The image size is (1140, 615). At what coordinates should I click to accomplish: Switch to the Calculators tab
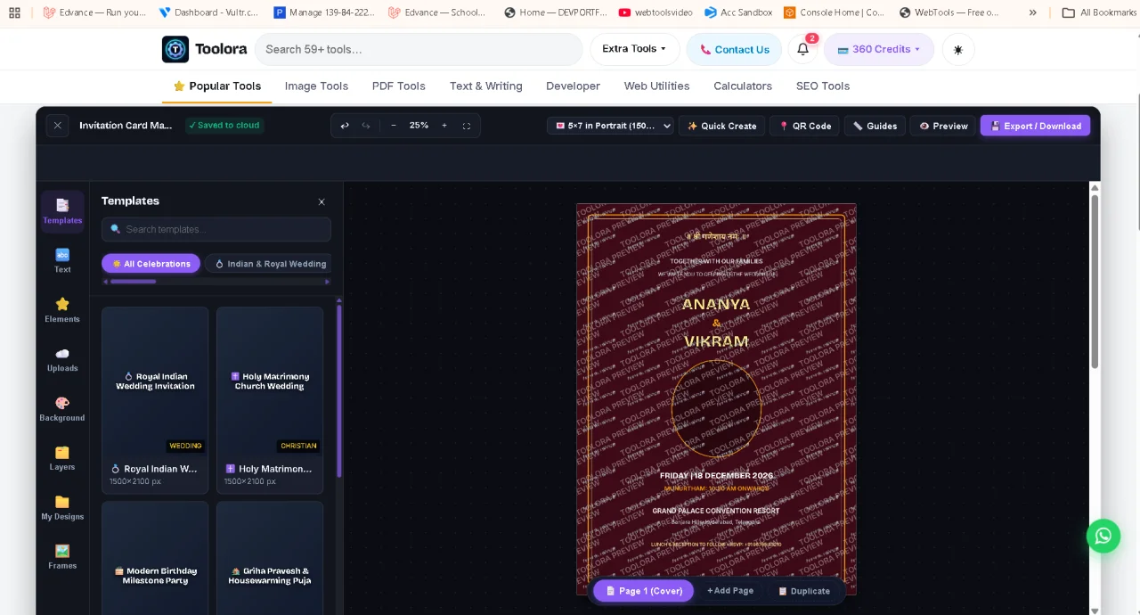[742, 86]
